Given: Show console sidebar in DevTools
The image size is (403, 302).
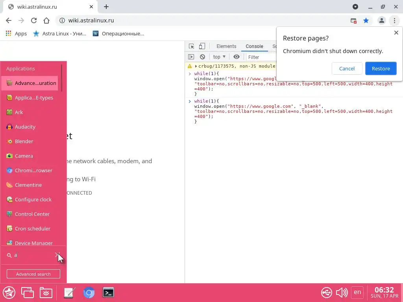Looking at the screenshot, I should (191, 57).
